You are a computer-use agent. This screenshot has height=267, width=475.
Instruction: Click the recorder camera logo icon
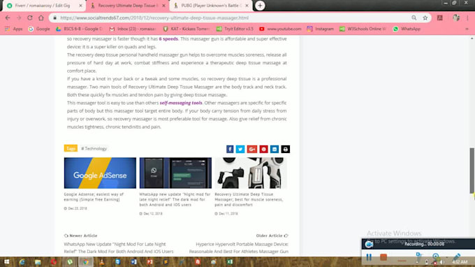pyautogui.click(x=369, y=244)
